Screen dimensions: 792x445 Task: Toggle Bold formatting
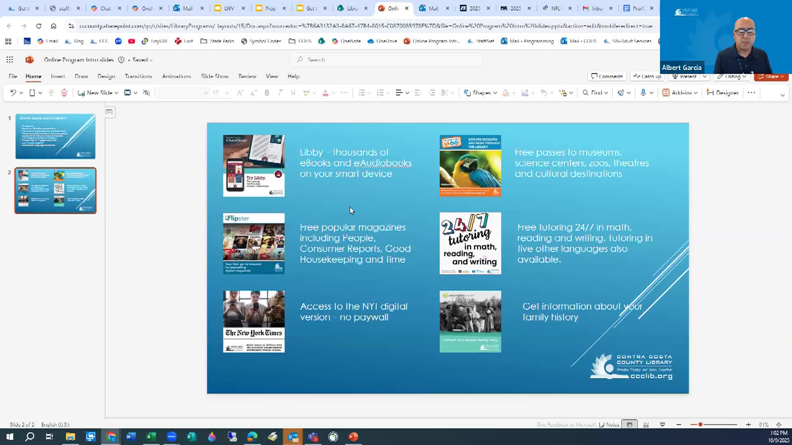point(267,93)
